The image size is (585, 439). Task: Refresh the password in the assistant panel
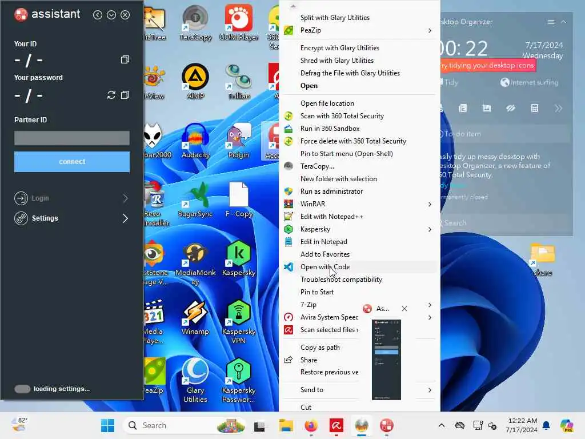click(x=111, y=95)
